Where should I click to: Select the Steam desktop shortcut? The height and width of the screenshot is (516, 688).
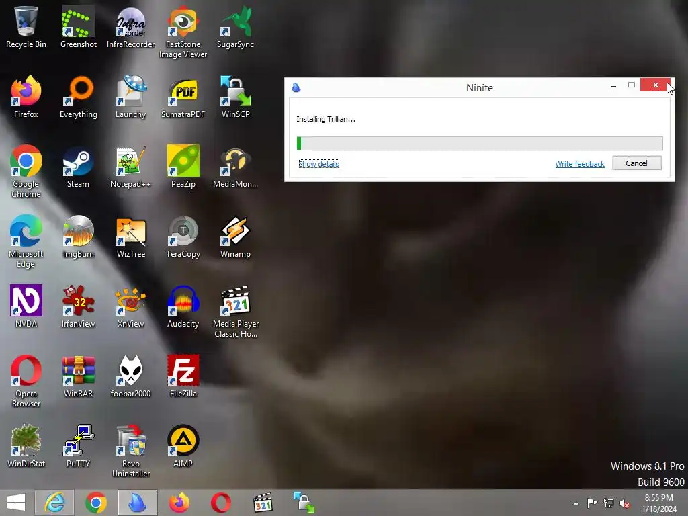pyautogui.click(x=79, y=167)
